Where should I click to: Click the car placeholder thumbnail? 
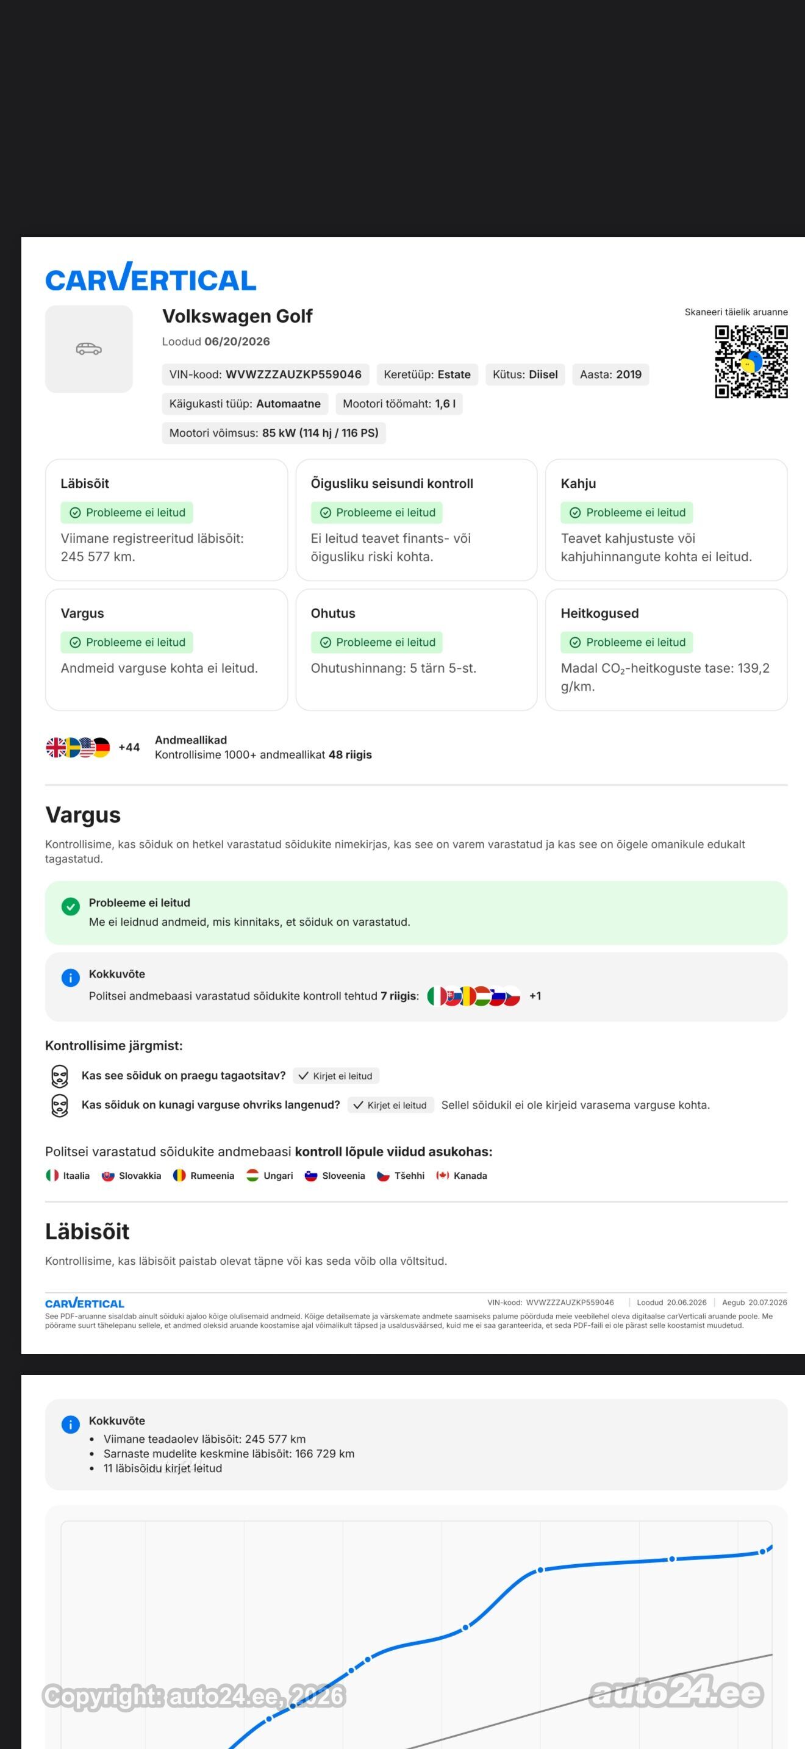click(89, 349)
